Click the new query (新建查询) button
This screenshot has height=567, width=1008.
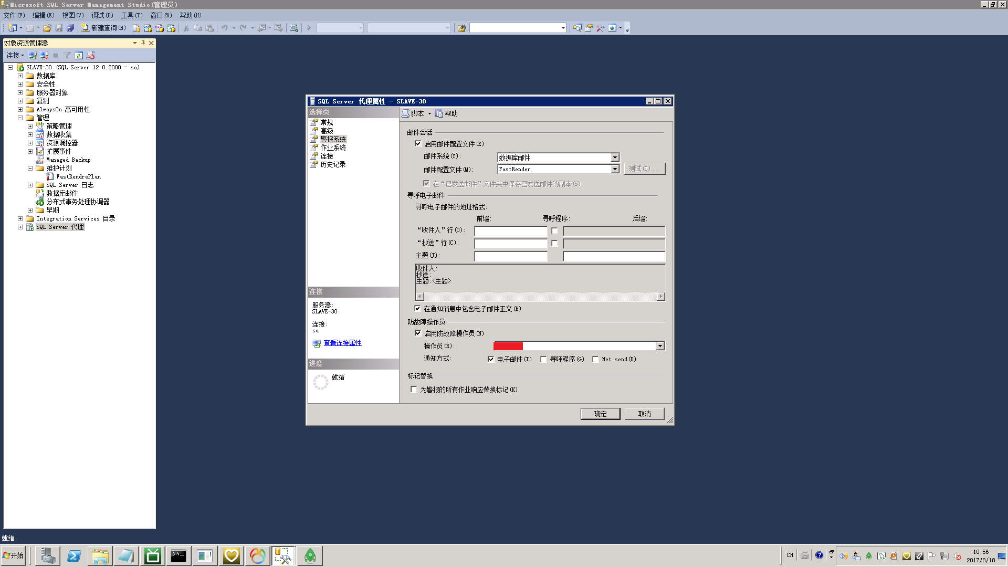coord(104,28)
